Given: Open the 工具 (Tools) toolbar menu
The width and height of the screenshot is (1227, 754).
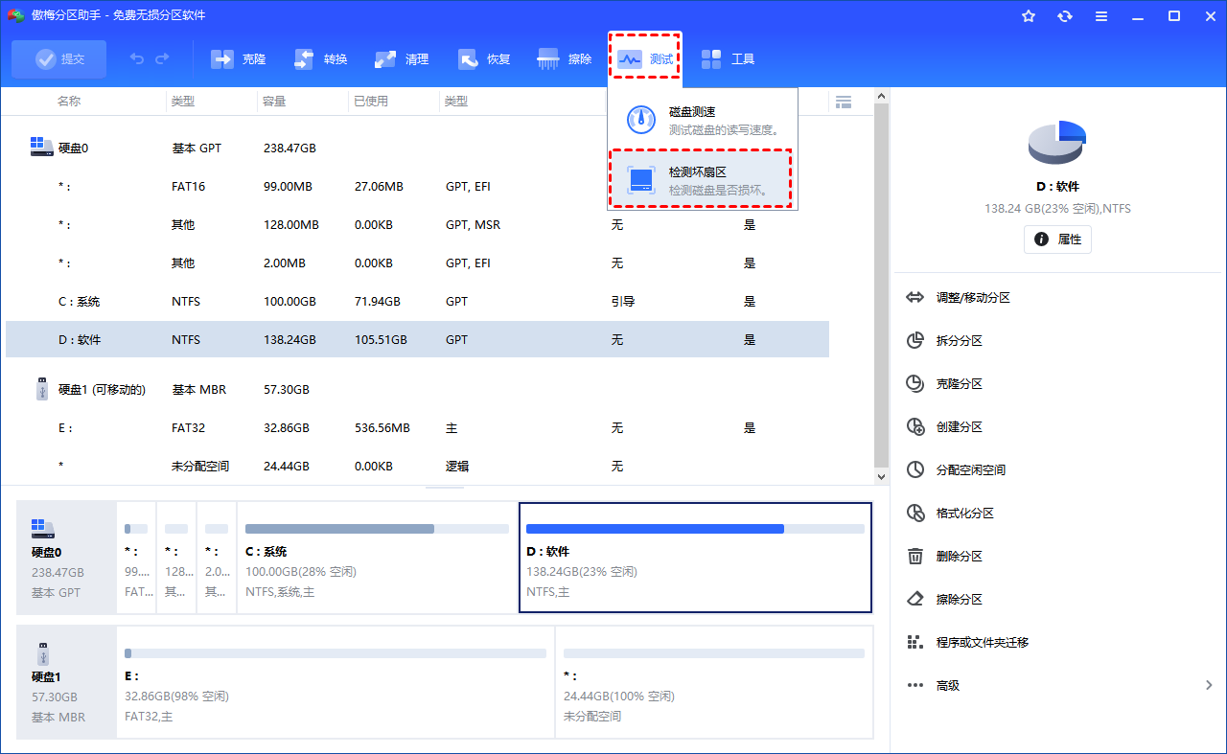Looking at the screenshot, I should [728, 59].
